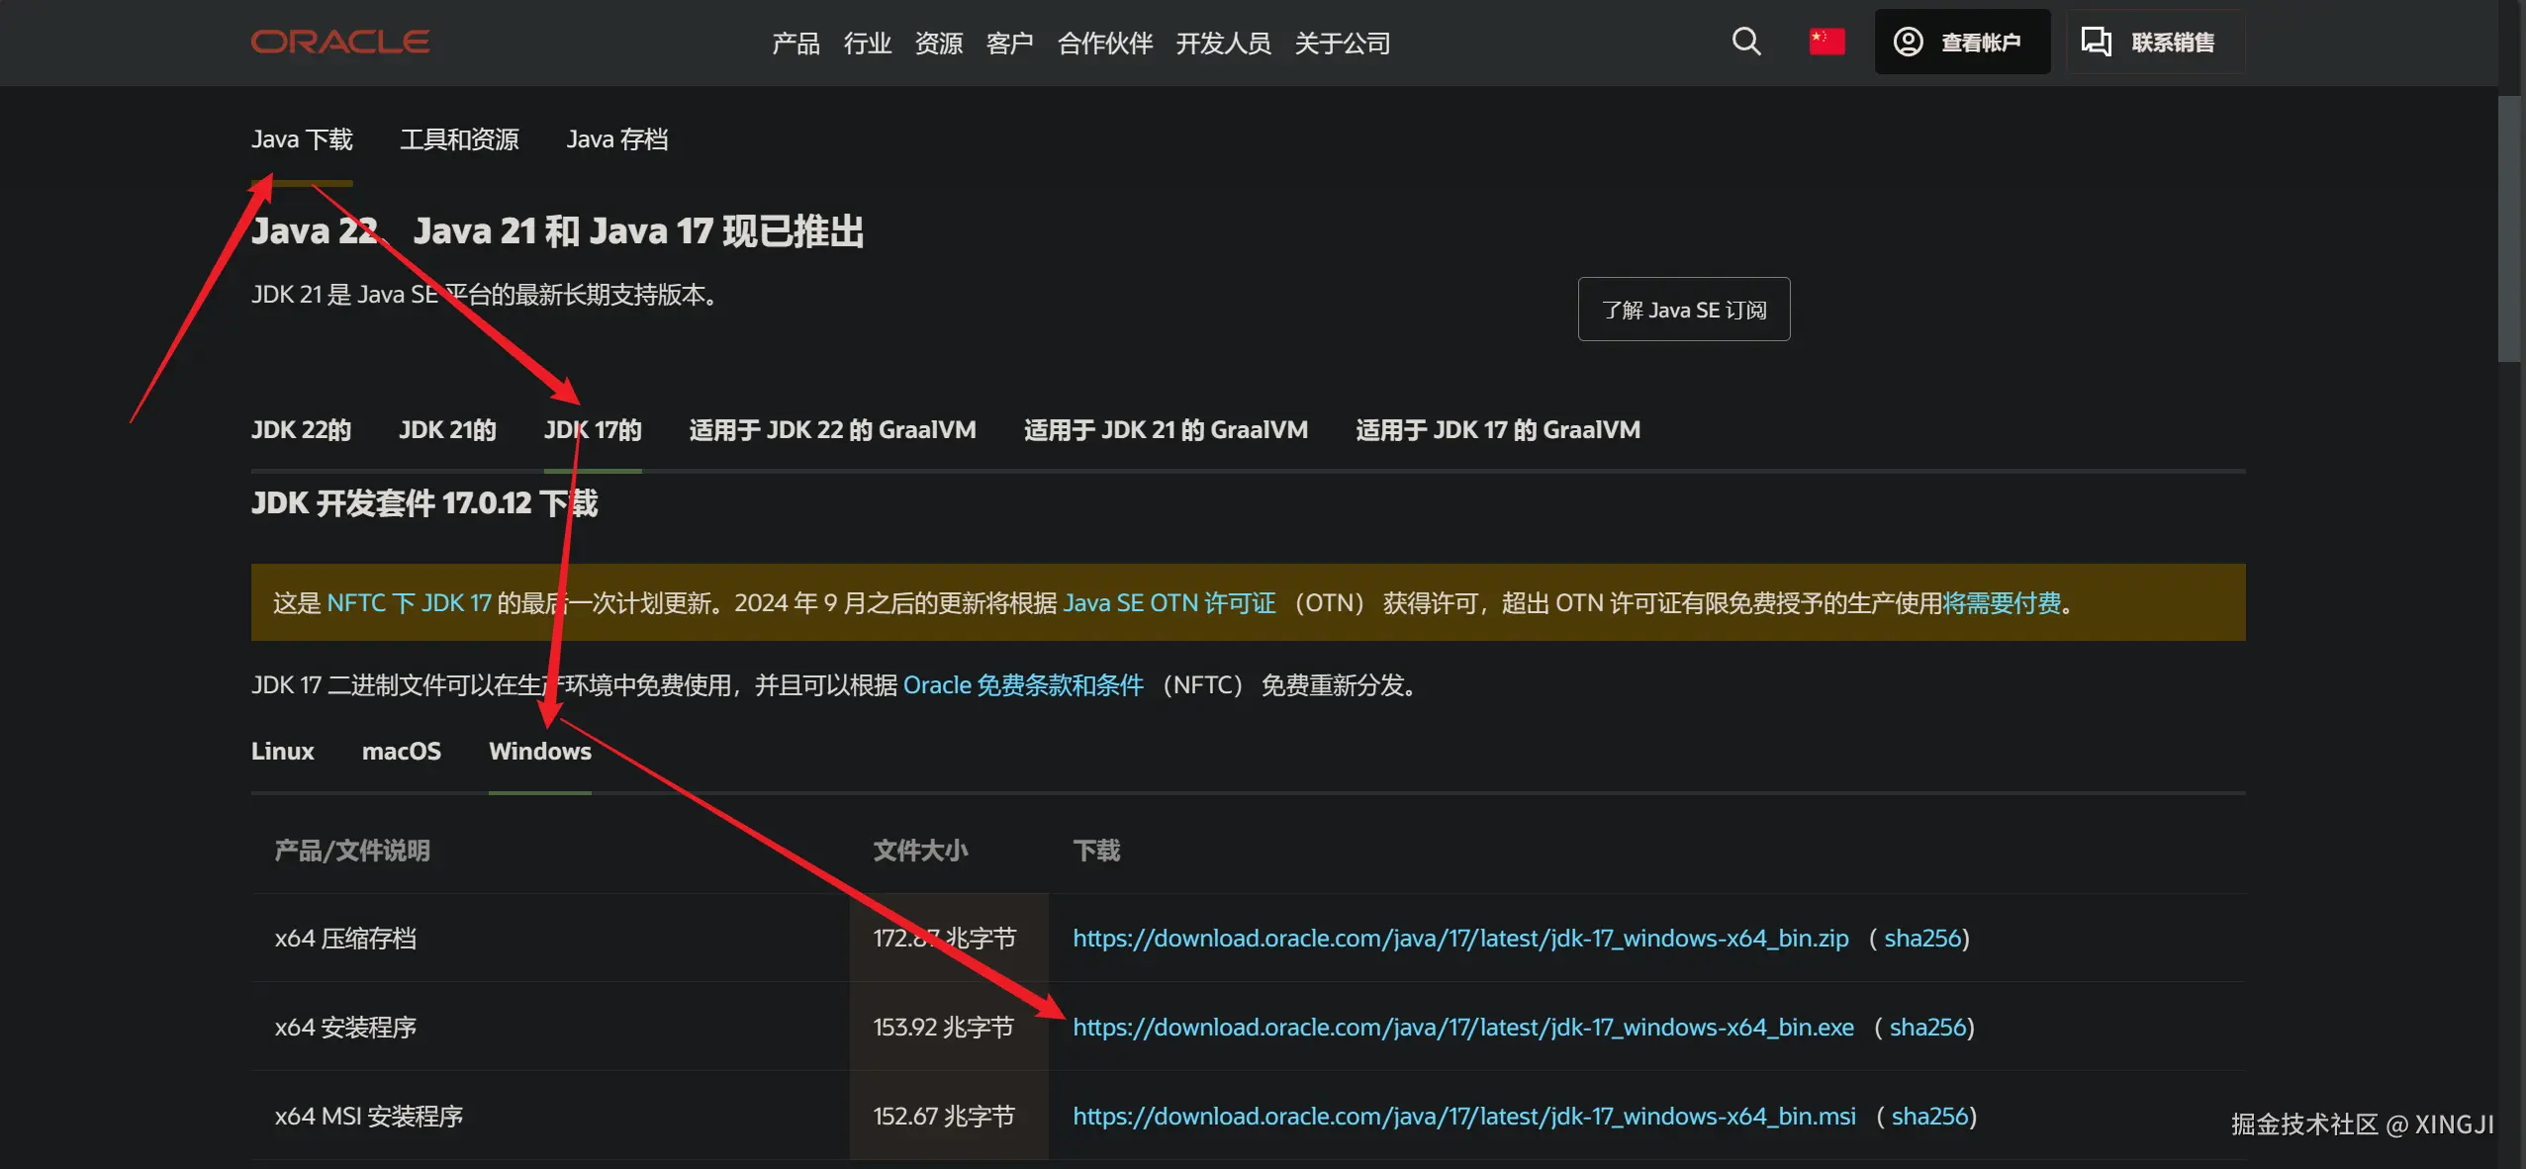Open 工具和资源 section

pyautogui.click(x=460, y=138)
